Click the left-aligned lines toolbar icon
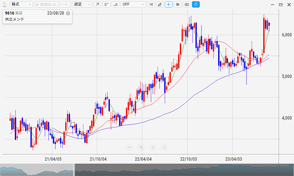The height and width of the screenshot is (176, 294). click(x=107, y=4)
